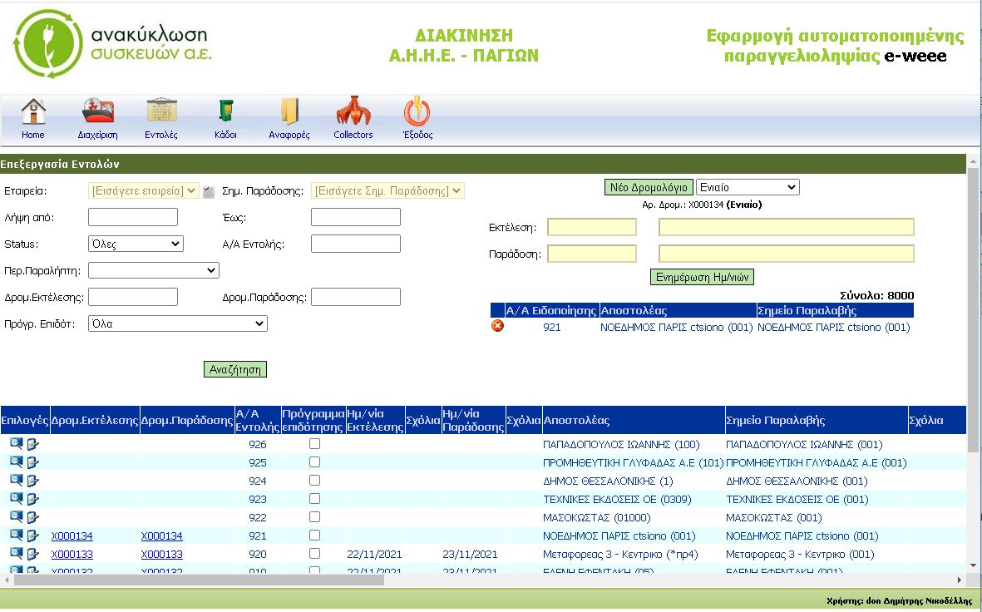Edit order 922 with the pencil icon

click(32, 516)
